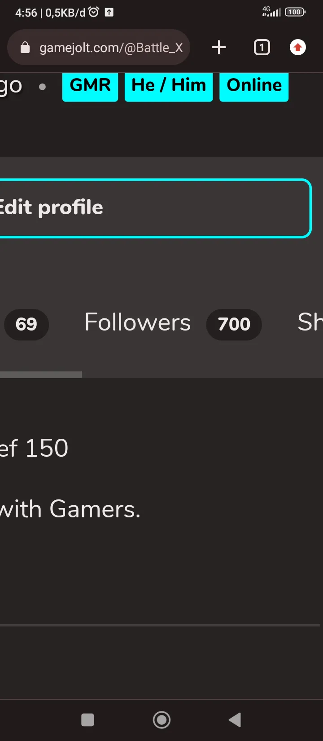Tap the red update arrow icon
This screenshot has width=323, height=741.
pyautogui.click(x=298, y=47)
